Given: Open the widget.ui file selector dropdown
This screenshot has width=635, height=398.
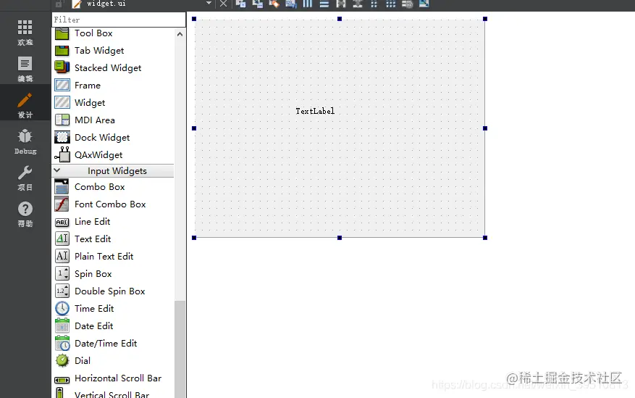Looking at the screenshot, I should tap(209, 3).
